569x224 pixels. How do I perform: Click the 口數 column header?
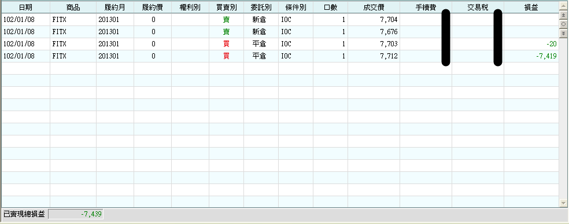pos(330,8)
